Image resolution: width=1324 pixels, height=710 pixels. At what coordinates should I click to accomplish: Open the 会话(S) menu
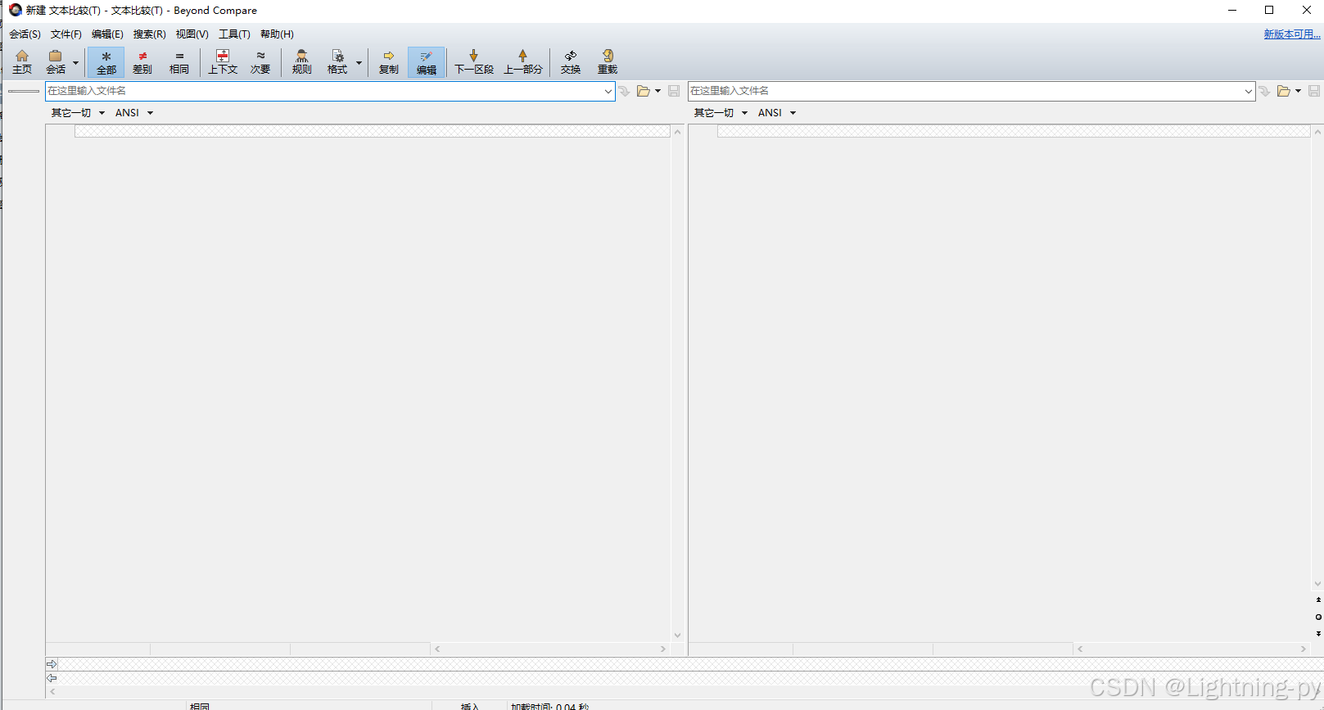coord(25,34)
